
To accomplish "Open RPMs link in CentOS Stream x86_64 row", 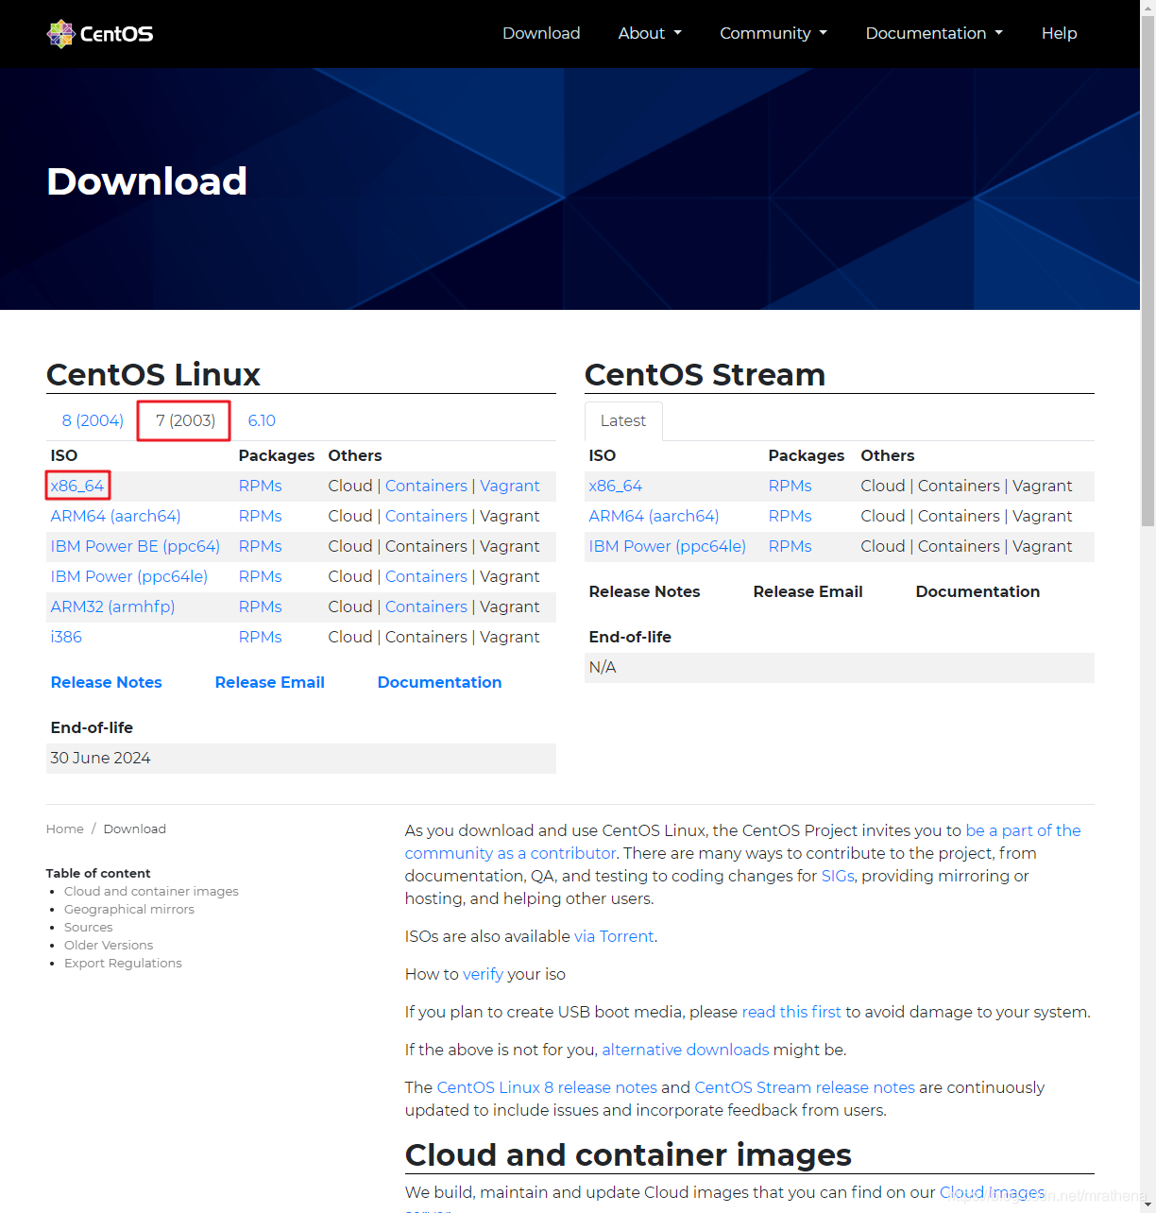I will pos(790,486).
